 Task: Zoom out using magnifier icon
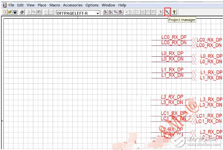click(110, 12)
